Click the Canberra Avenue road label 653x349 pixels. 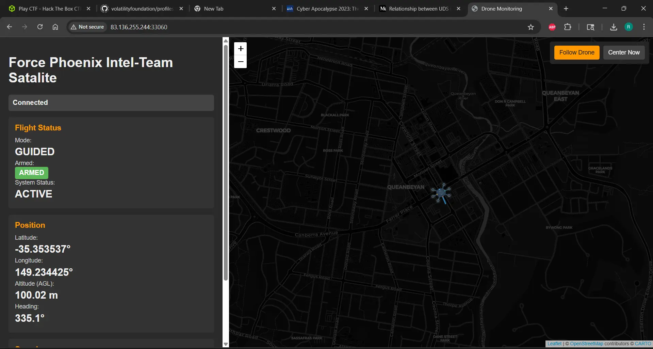point(316,234)
